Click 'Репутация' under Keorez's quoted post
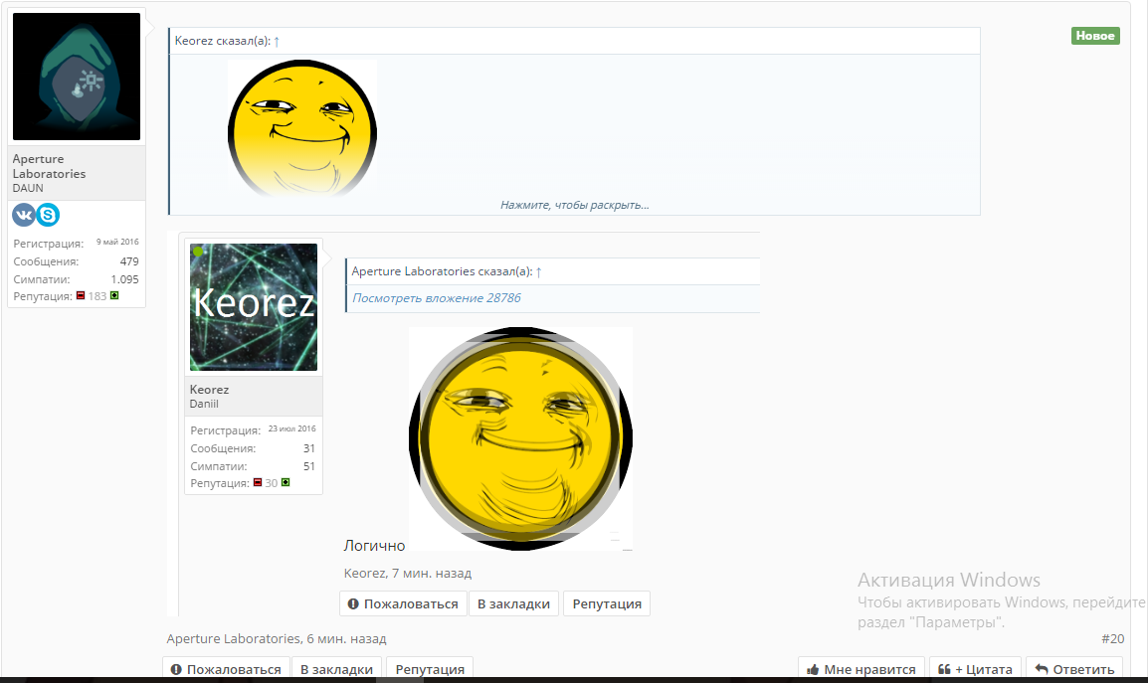The width and height of the screenshot is (1148, 683). (x=607, y=603)
